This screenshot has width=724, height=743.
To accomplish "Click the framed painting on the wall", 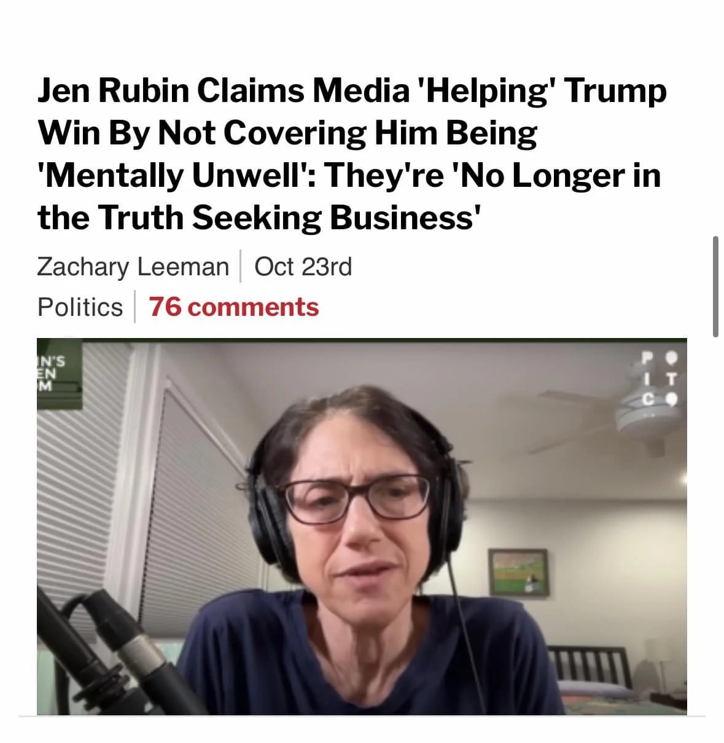I will pyautogui.click(x=518, y=572).
